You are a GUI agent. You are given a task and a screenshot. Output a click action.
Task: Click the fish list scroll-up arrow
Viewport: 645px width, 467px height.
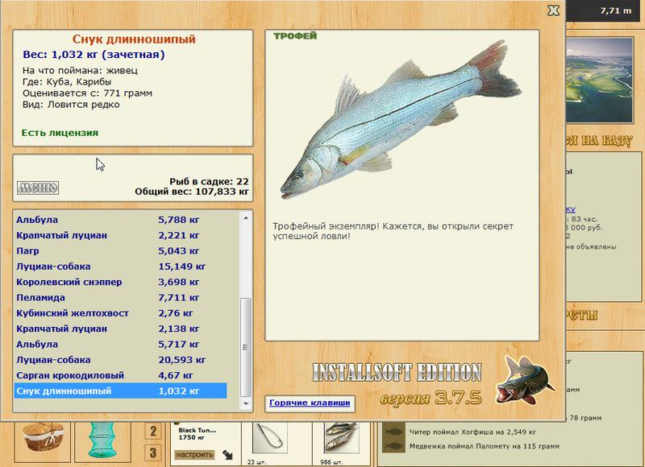point(246,218)
